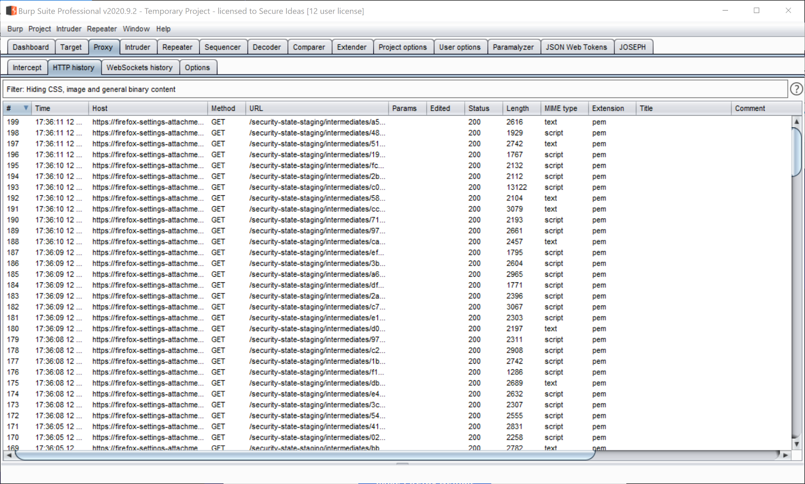Click the vertical scrollbar down arrow
Screen dimensions: 805x484
[x=796, y=444]
